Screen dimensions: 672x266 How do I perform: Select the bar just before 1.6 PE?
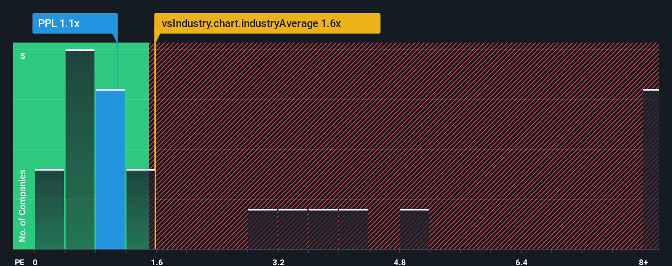pos(141,209)
